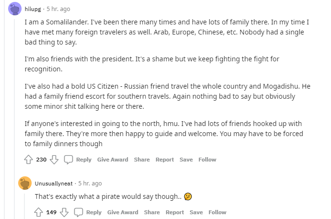Save Unusuallyneat's comment

196,212
